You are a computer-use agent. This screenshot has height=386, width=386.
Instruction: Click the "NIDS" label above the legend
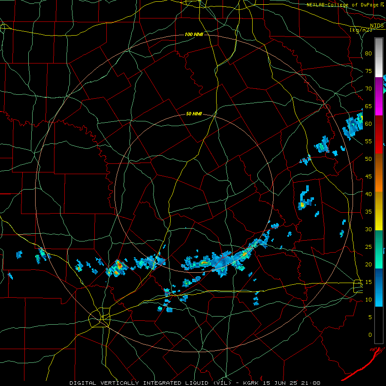coord(377,26)
